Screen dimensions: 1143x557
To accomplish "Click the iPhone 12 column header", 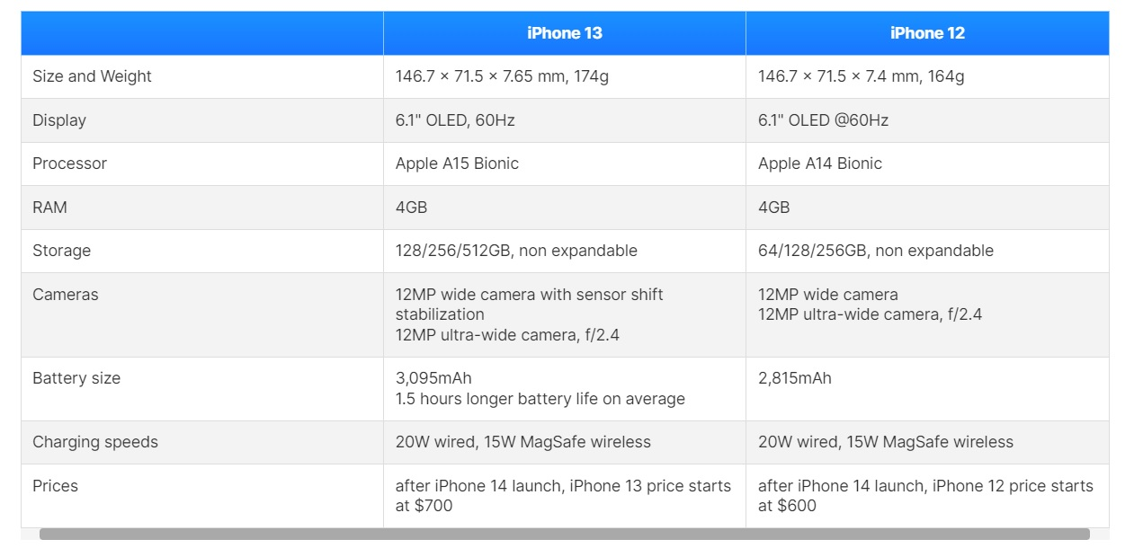I will pos(927,33).
